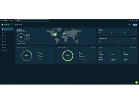
Task: Open the hamburger menu beside Cohesity logo
Action: (x=1, y=21)
